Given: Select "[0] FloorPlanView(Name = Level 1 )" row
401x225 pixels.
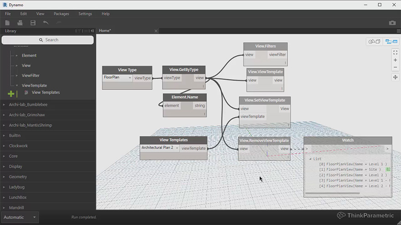Looking at the screenshot, I should (353, 164).
